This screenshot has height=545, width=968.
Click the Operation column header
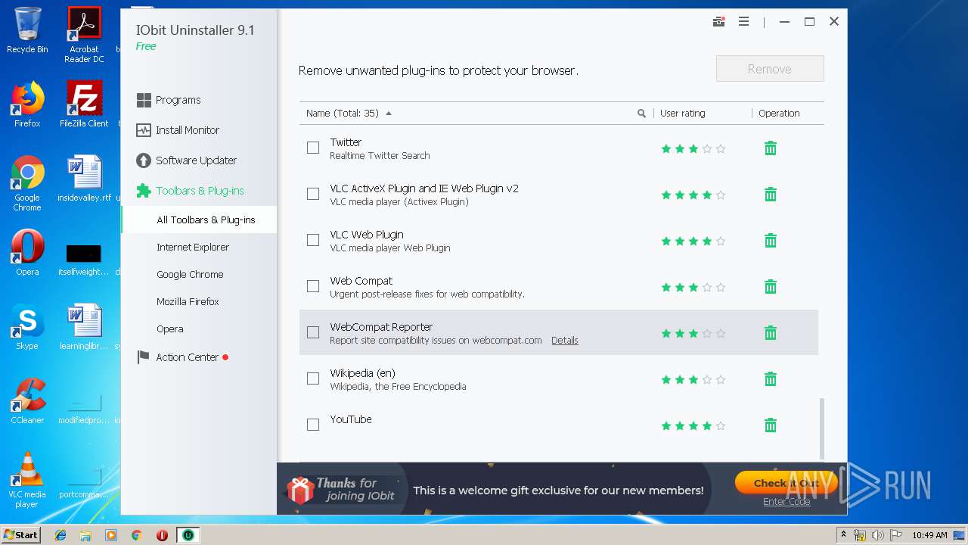779,114
